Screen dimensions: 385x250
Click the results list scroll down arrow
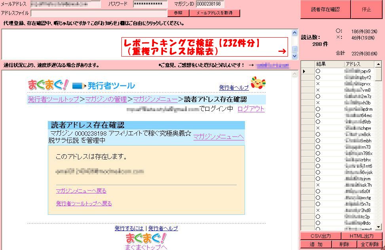pos(378,227)
